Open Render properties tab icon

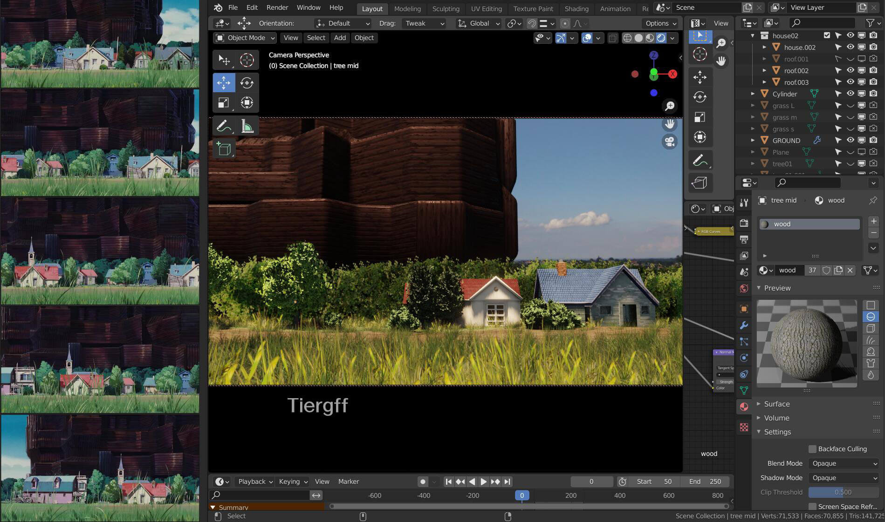point(744,223)
